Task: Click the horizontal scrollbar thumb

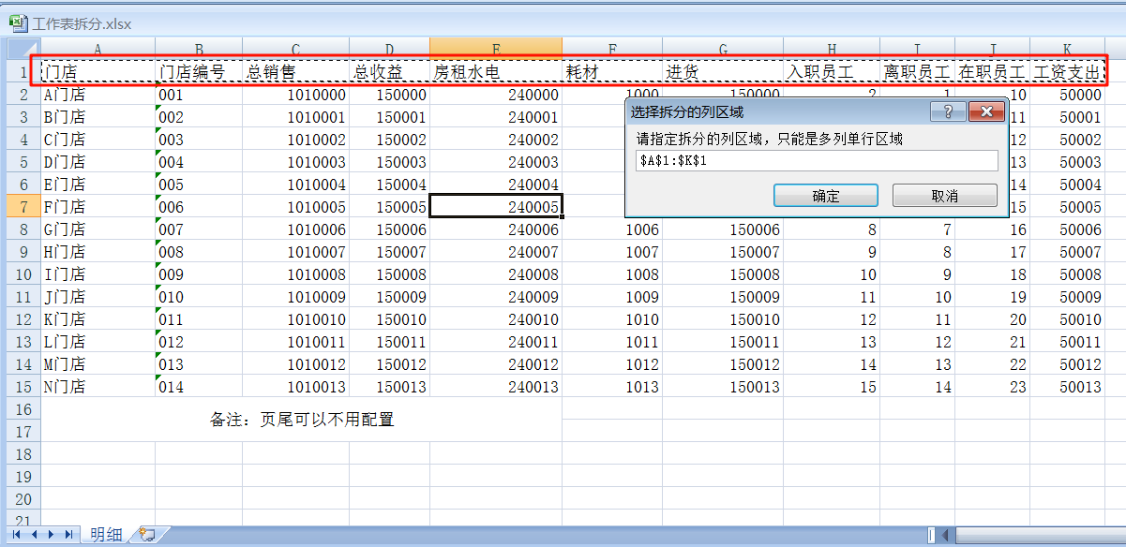Action: 1041,535
